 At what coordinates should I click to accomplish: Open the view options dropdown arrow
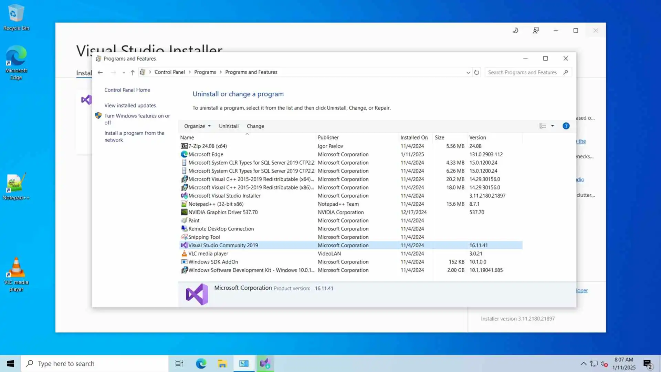(553, 126)
